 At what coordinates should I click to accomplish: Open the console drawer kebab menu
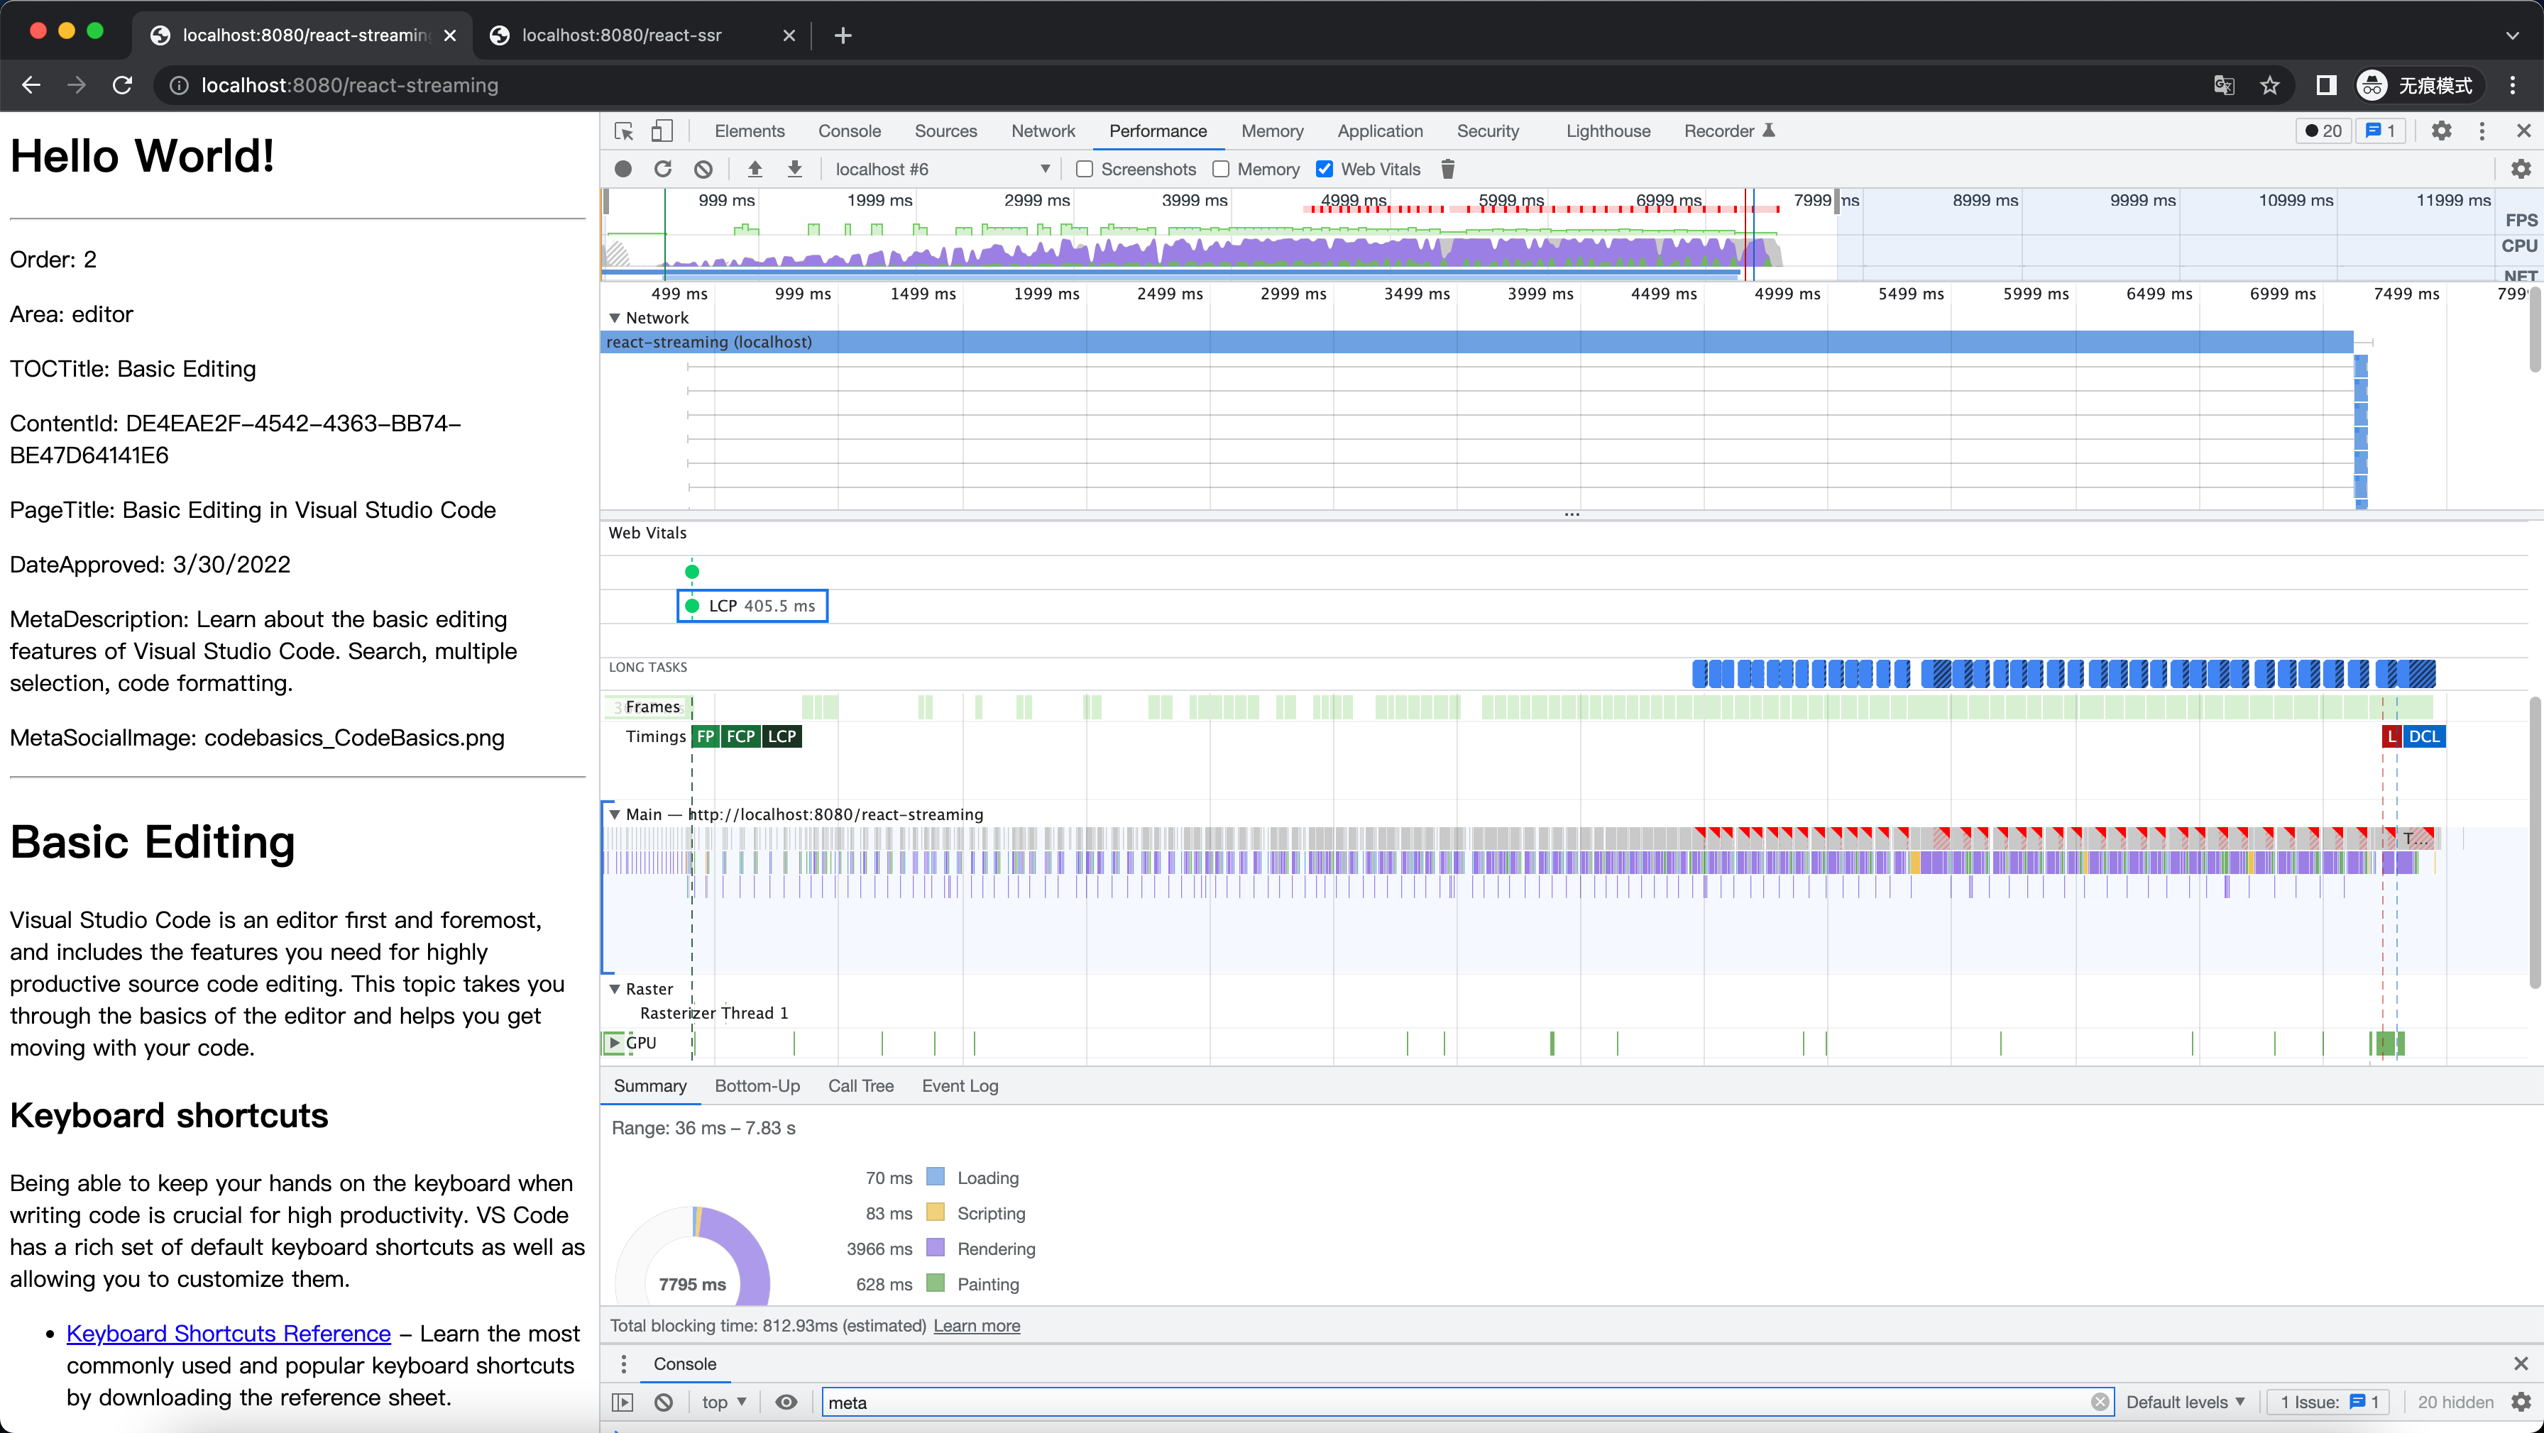(623, 1363)
